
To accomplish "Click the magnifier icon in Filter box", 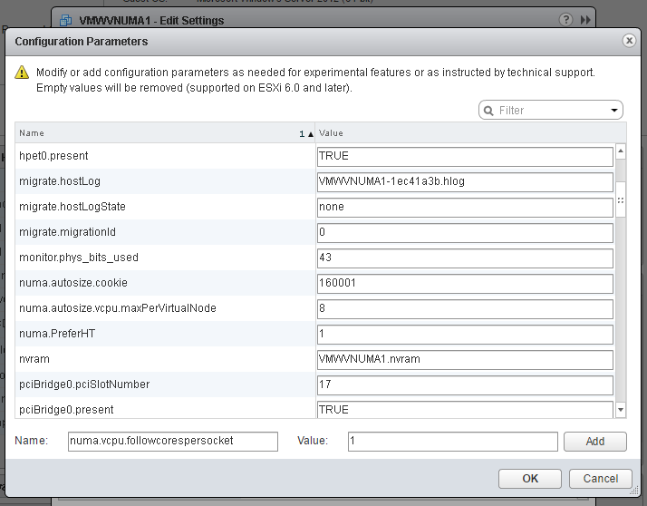I will pos(489,111).
